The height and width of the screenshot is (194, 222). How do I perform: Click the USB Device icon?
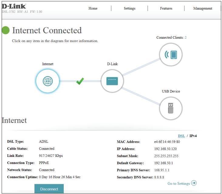[171, 108]
